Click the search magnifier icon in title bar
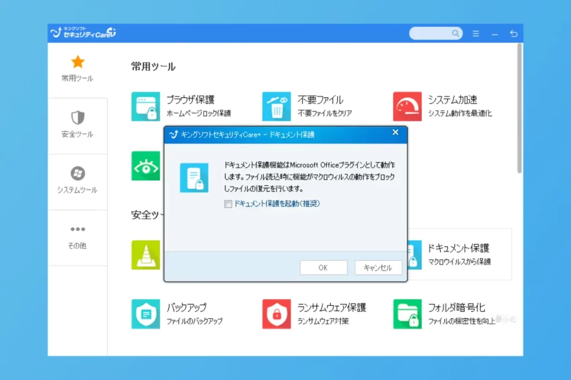 (455, 33)
